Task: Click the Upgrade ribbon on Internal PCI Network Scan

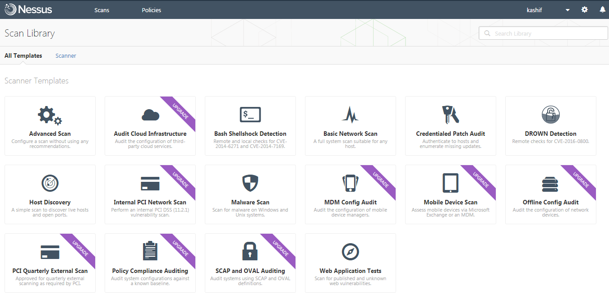Action: [x=180, y=180]
